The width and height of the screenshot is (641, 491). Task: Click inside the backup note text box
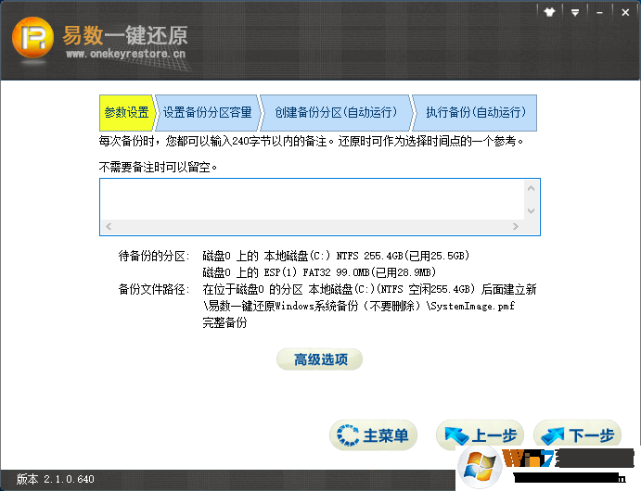313,199
